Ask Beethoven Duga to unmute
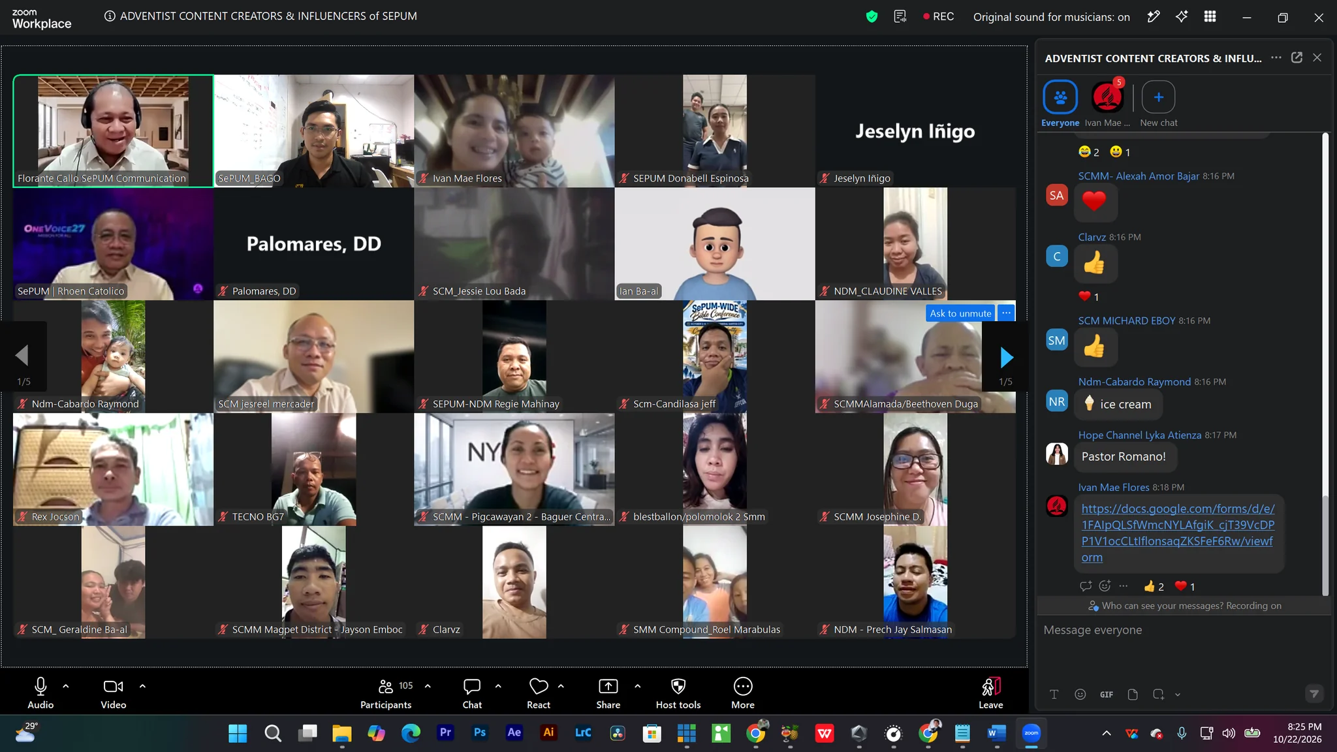Viewport: 1337px width, 752px height. tap(960, 313)
